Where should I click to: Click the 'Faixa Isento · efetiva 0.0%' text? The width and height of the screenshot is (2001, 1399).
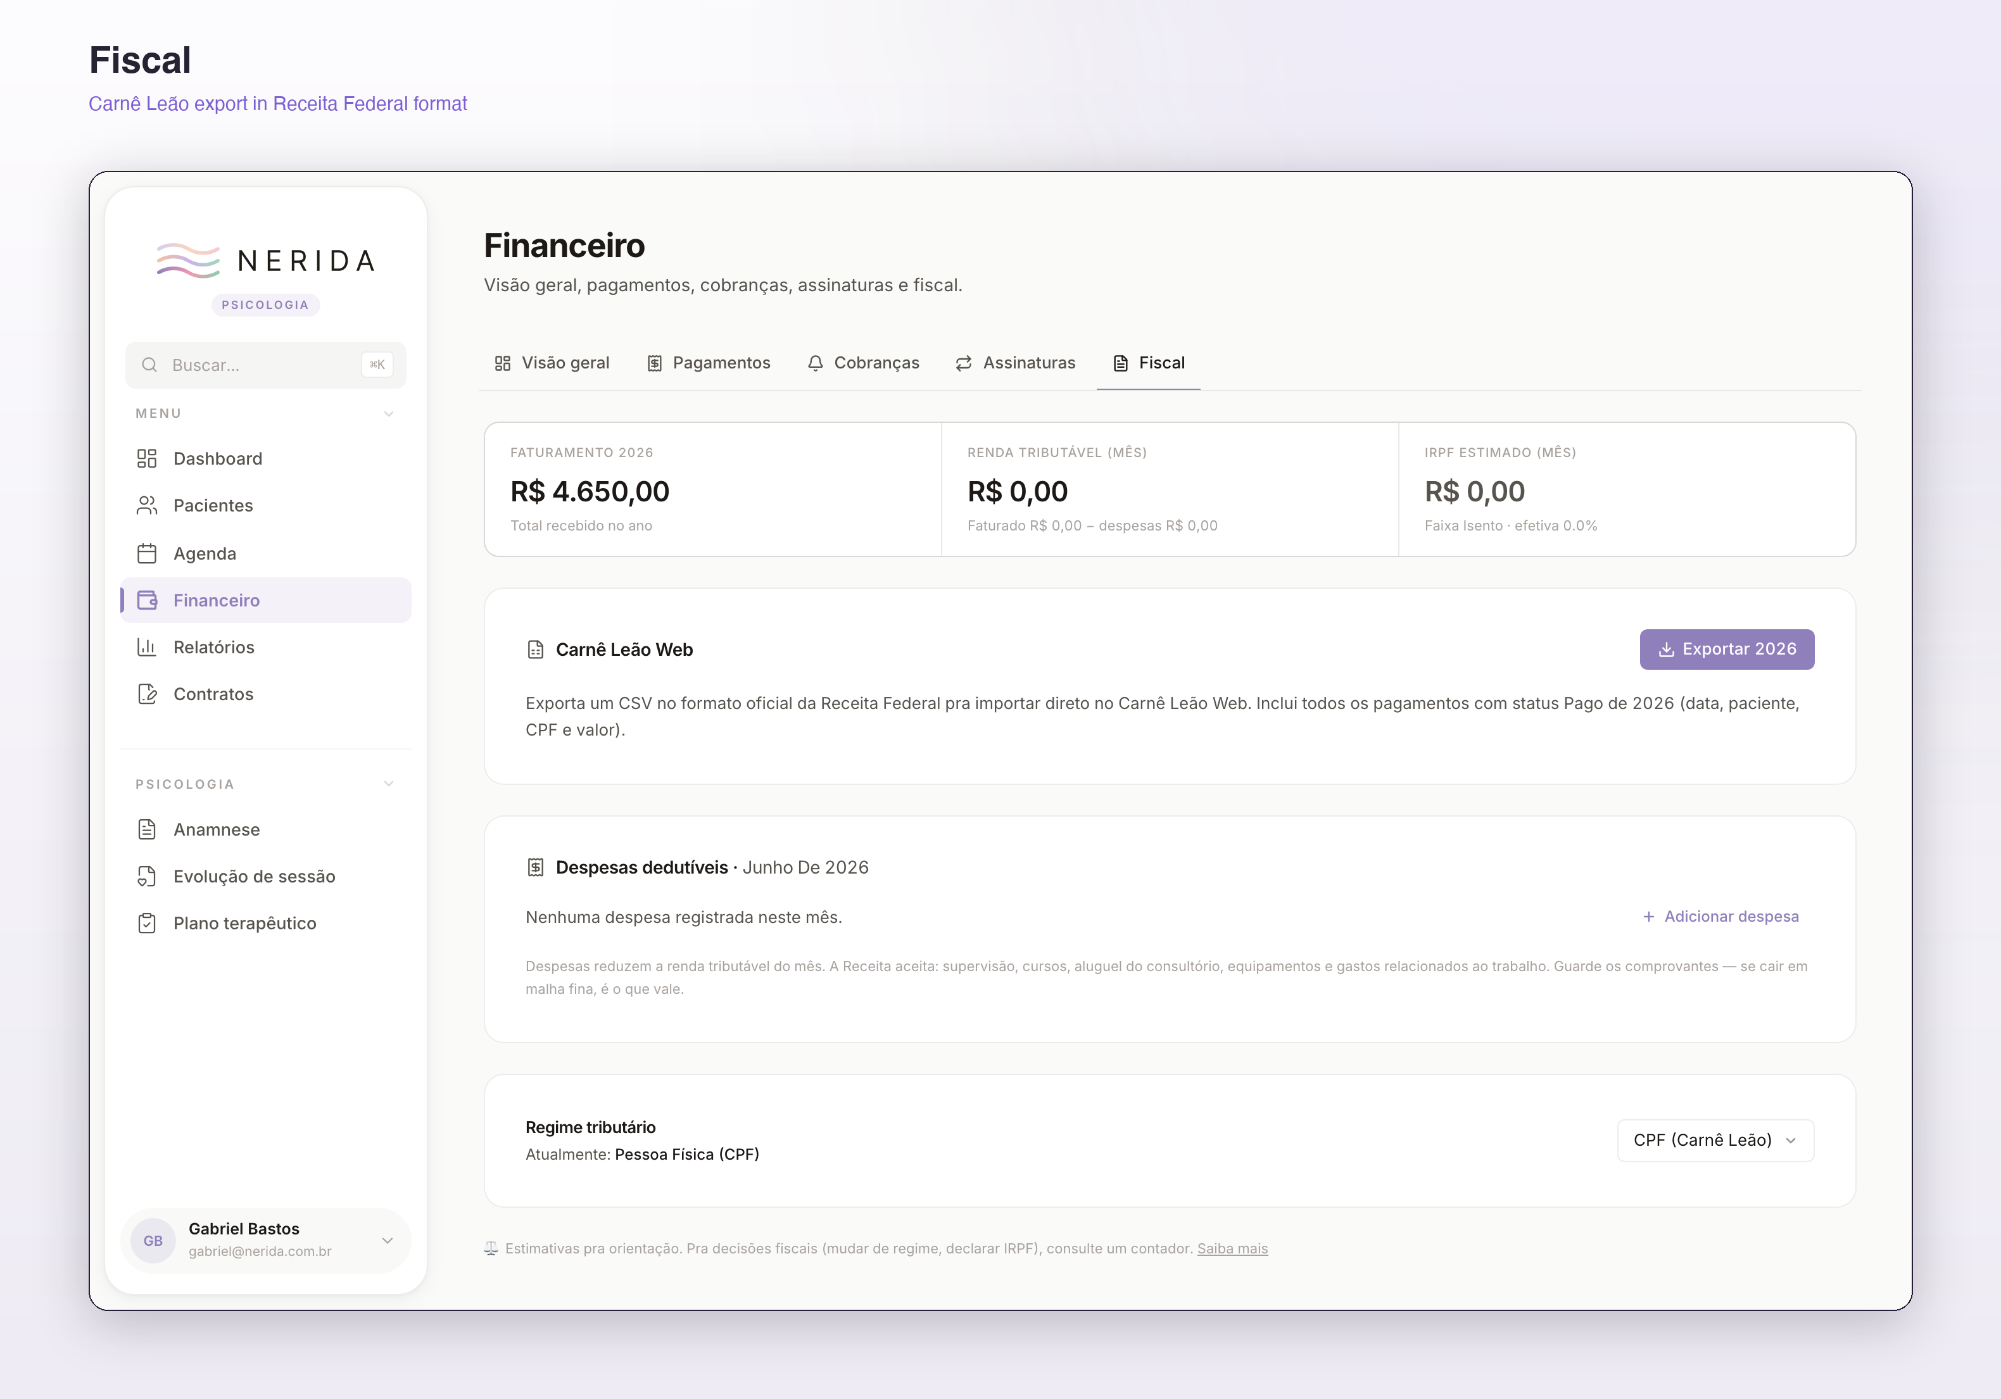click(x=1510, y=526)
